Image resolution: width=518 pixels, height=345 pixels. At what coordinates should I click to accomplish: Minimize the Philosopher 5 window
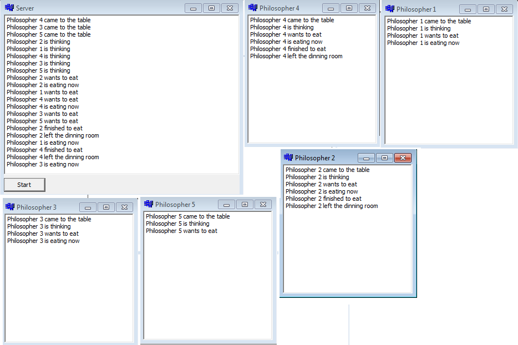(227, 205)
